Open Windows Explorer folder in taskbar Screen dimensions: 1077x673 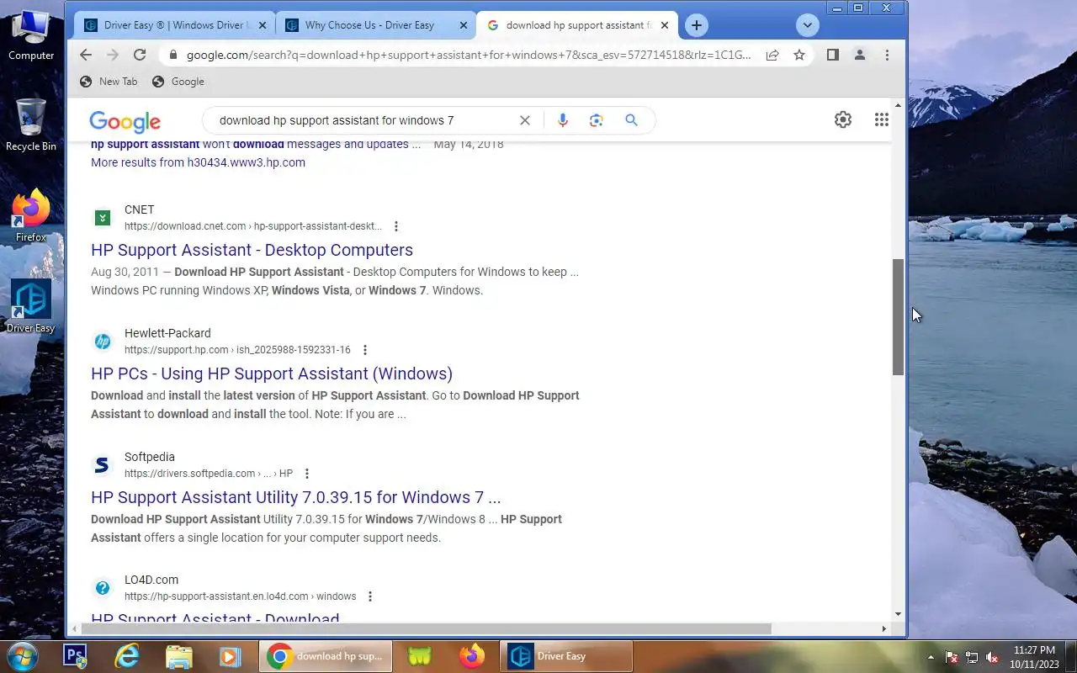179,656
